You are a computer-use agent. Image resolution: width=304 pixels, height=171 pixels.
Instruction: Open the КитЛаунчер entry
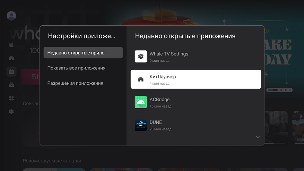[x=196, y=79]
